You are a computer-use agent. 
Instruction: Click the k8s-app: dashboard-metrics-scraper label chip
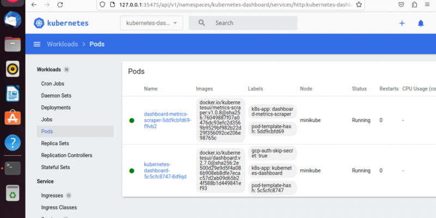tap(272, 112)
